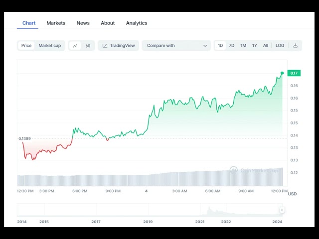Click the 2019 mark on timeline
This screenshot has height=239, width=319.
tap(148, 222)
